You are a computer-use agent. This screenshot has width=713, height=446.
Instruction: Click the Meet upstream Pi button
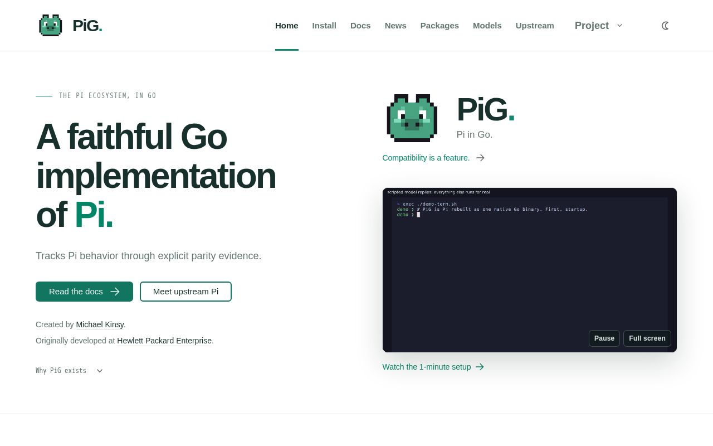click(x=185, y=292)
